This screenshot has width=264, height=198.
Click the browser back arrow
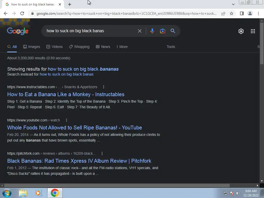(6, 13)
